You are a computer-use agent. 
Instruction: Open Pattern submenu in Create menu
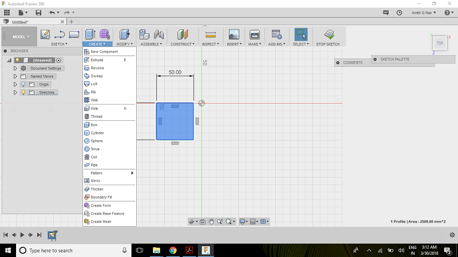coord(109,173)
